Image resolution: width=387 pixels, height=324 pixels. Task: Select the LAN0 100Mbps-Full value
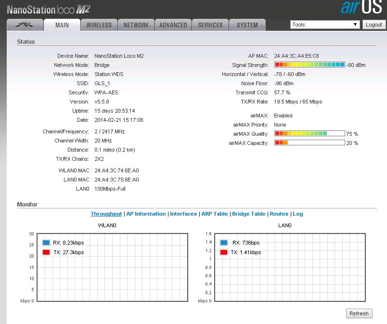[110, 189]
